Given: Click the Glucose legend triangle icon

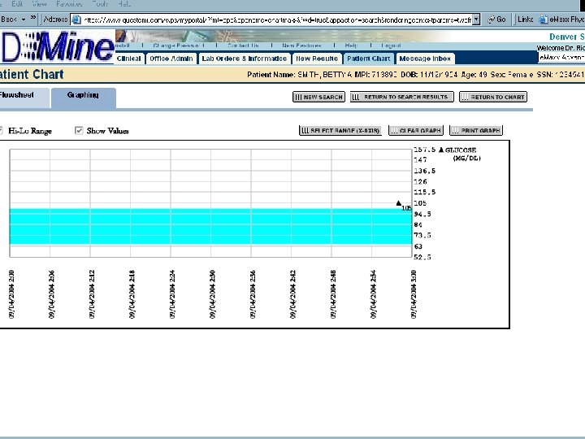Looking at the screenshot, I should point(441,150).
